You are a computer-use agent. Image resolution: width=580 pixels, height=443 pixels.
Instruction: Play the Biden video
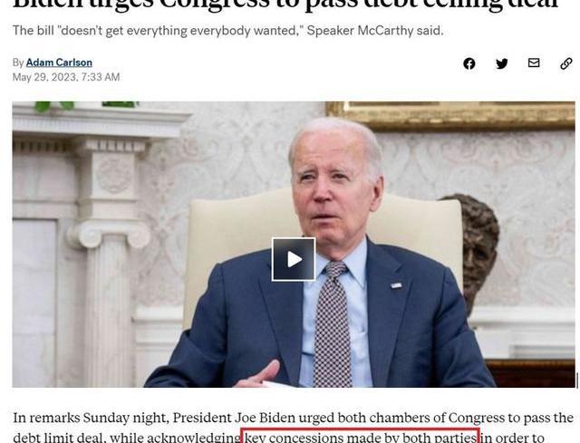(294, 259)
